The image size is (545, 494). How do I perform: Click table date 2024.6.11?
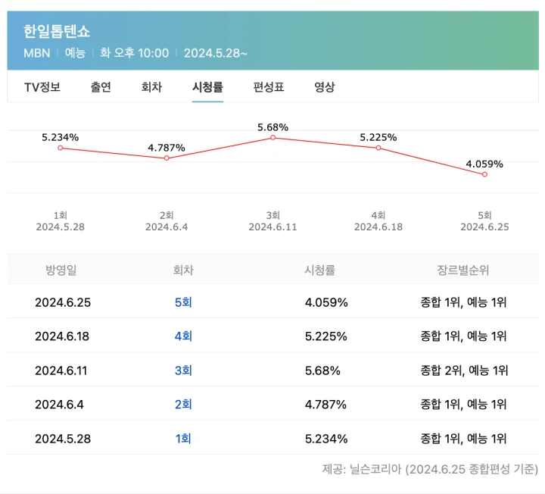[61, 370]
